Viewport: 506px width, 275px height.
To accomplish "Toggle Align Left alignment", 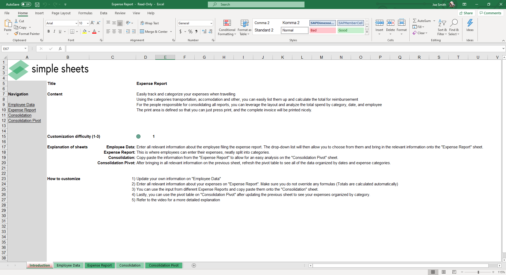I will pyautogui.click(x=108, y=31).
